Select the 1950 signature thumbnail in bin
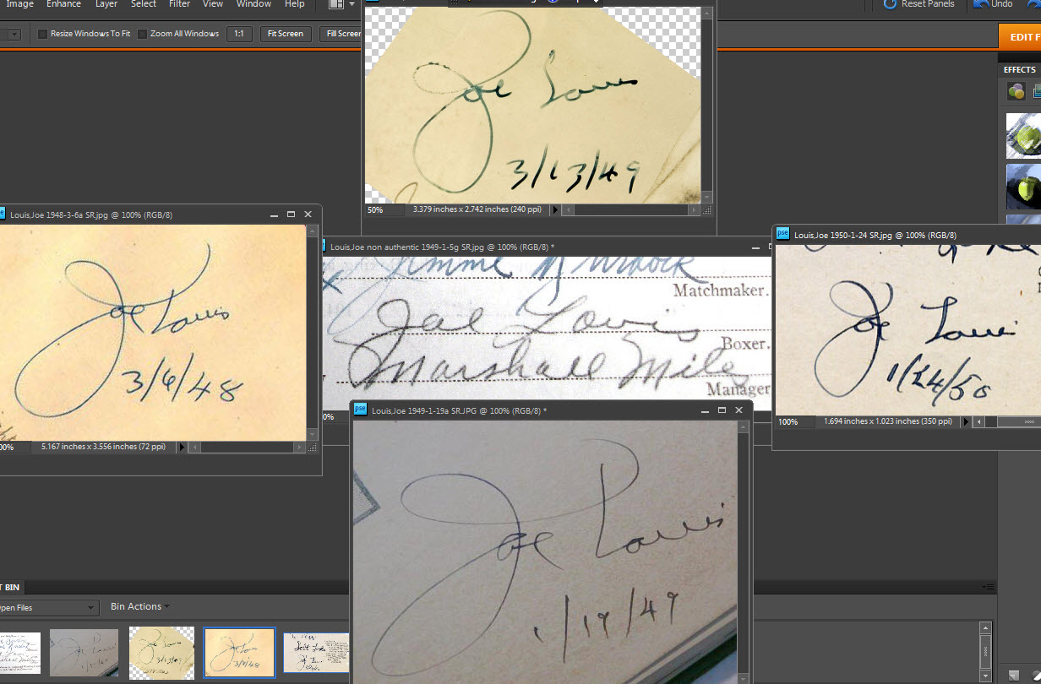Viewport: 1041px width, 684px height. (x=316, y=653)
